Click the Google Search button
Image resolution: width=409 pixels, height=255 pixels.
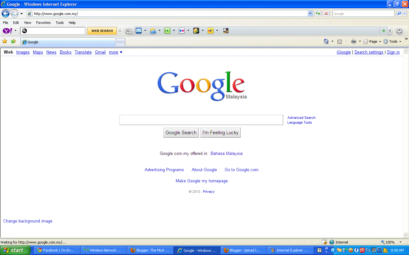181,133
